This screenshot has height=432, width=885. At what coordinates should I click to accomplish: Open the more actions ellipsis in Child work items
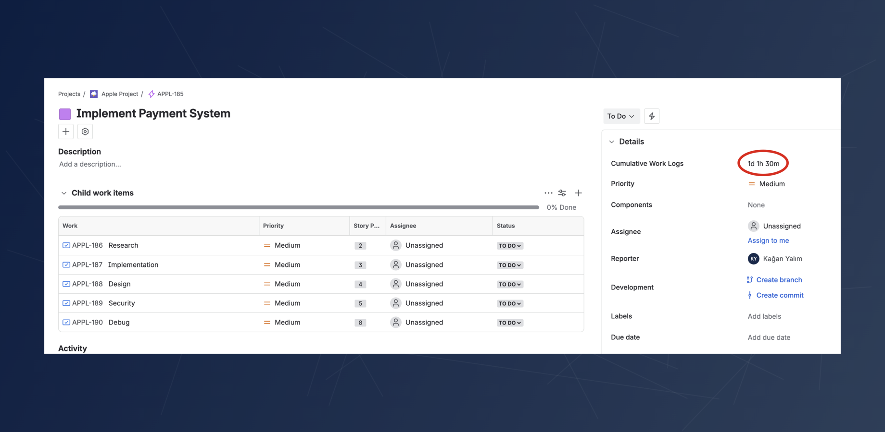pos(548,192)
